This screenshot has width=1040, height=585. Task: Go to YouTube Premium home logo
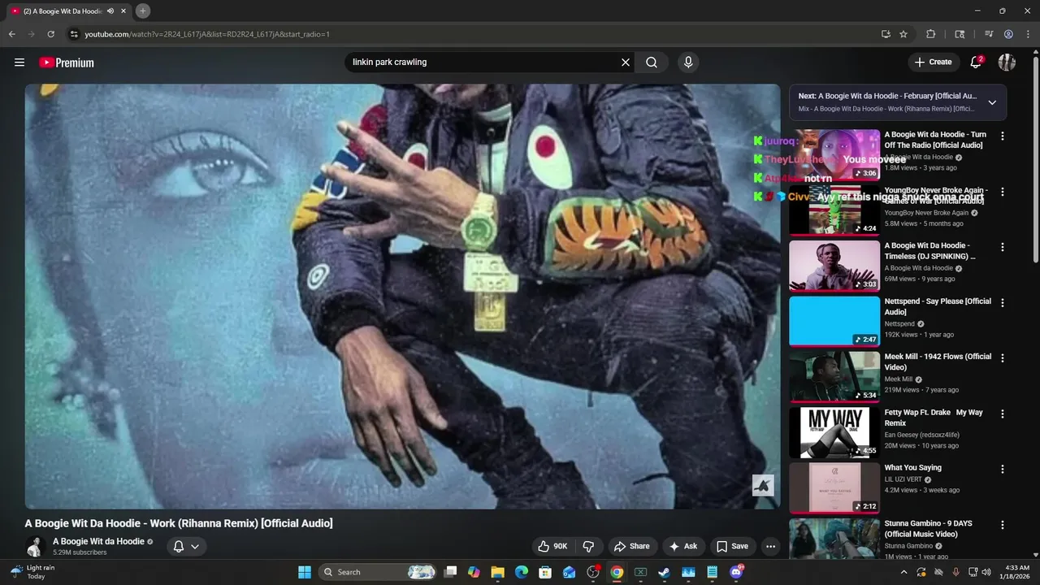coord(67,63)
